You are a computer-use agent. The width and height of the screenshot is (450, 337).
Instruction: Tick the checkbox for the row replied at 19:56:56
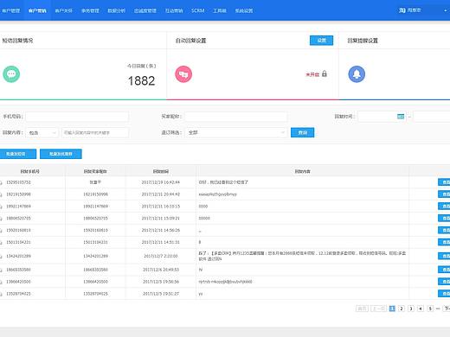pyautogui.click(x=1, y=282)
